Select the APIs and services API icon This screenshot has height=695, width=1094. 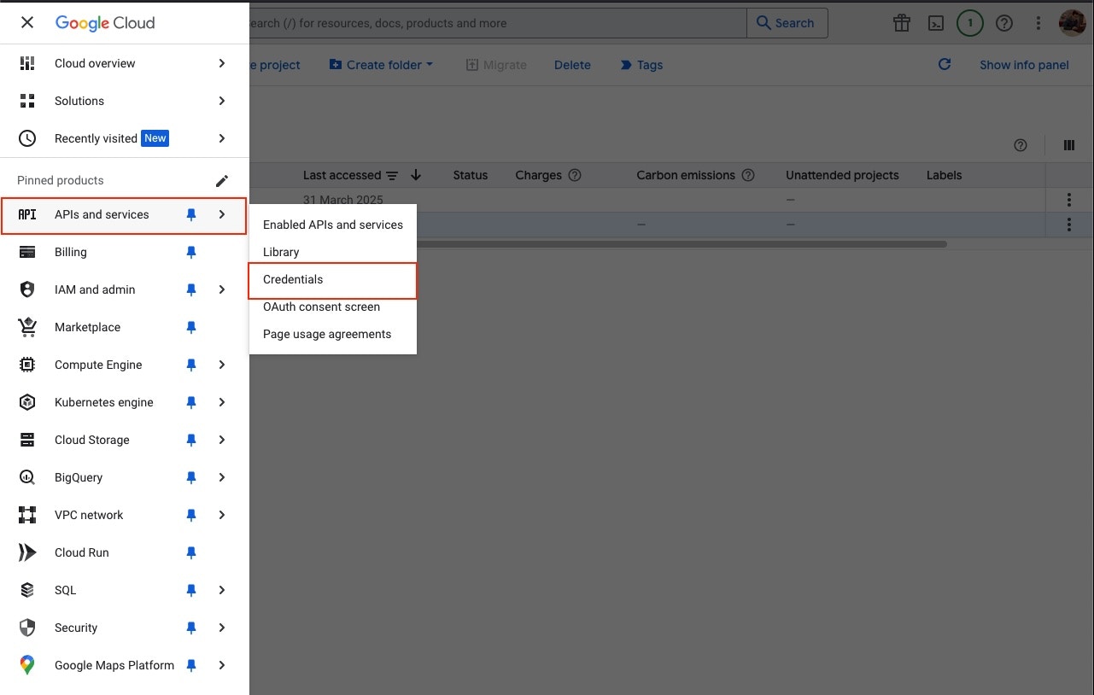pos(27,214)
